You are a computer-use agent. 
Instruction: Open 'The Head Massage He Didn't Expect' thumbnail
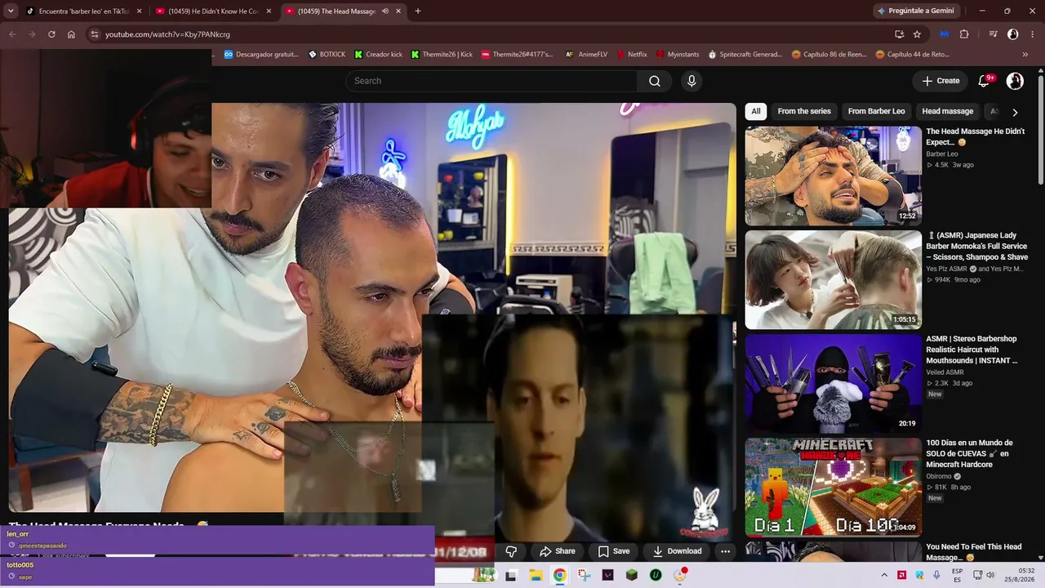tap(833, 176)
